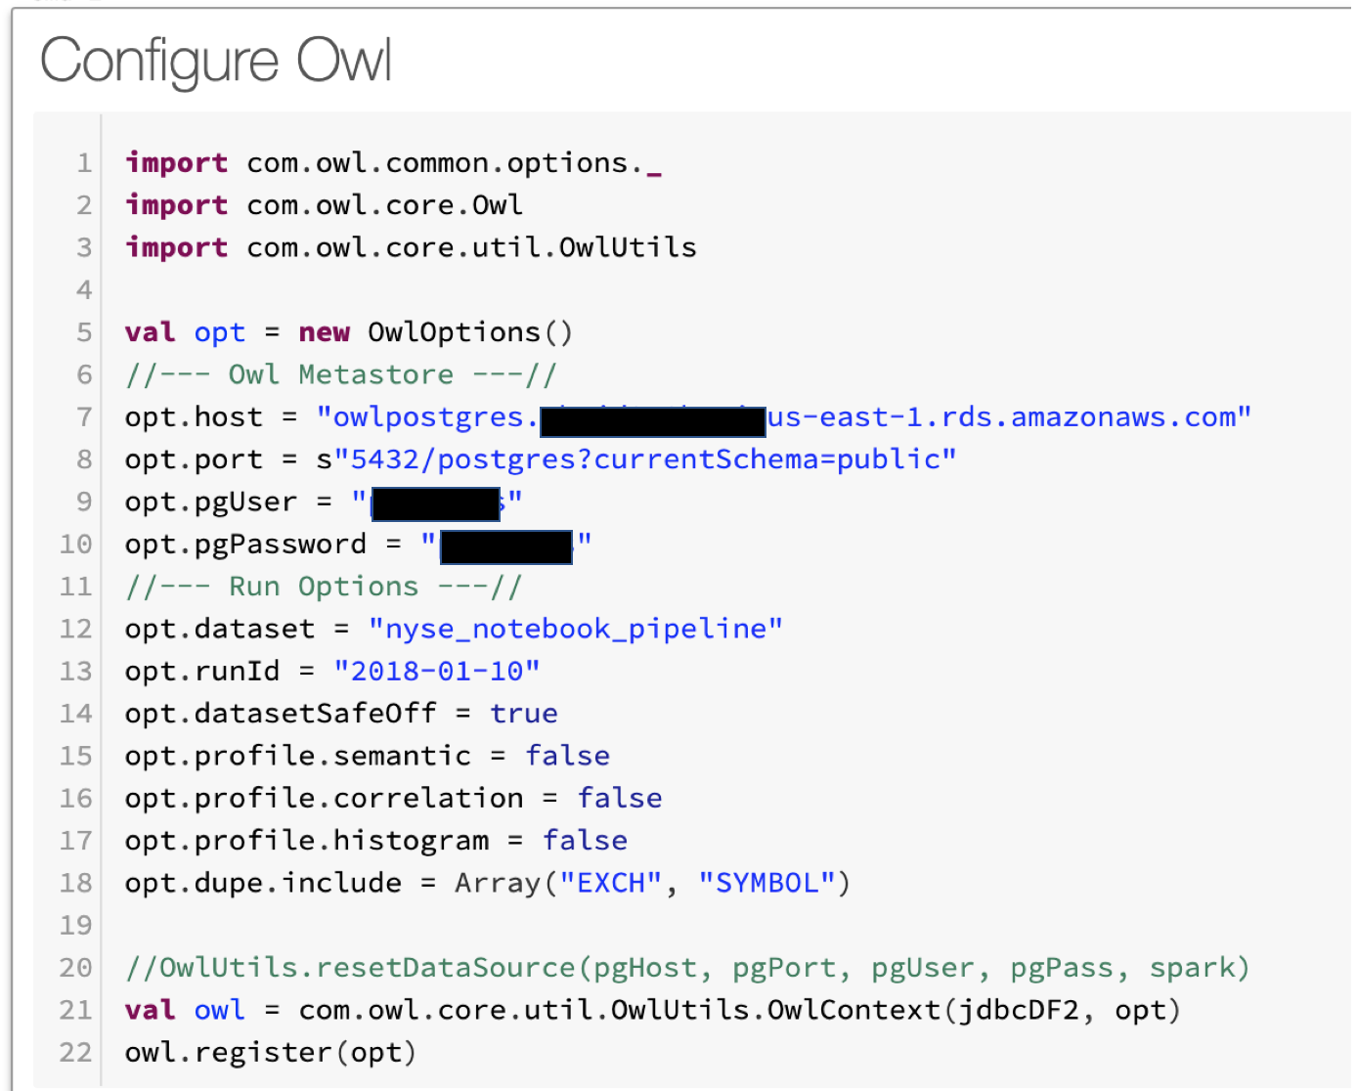
Task: Click the false value of opt.profile.semantic
Action: coord(567,756)
